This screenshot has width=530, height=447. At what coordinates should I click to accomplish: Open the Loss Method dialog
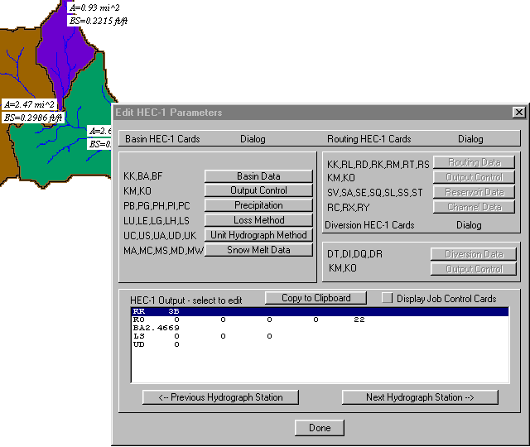coord(258,221)
